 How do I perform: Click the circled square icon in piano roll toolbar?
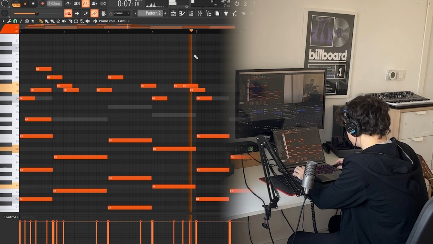click(x=27, y=21)
